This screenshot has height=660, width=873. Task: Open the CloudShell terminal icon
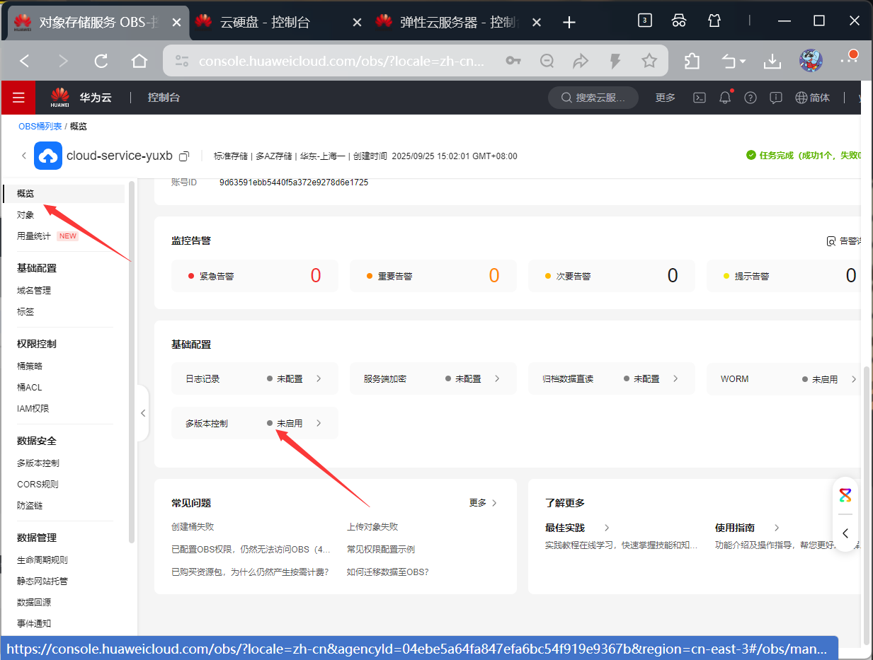[x=699, y=98]
